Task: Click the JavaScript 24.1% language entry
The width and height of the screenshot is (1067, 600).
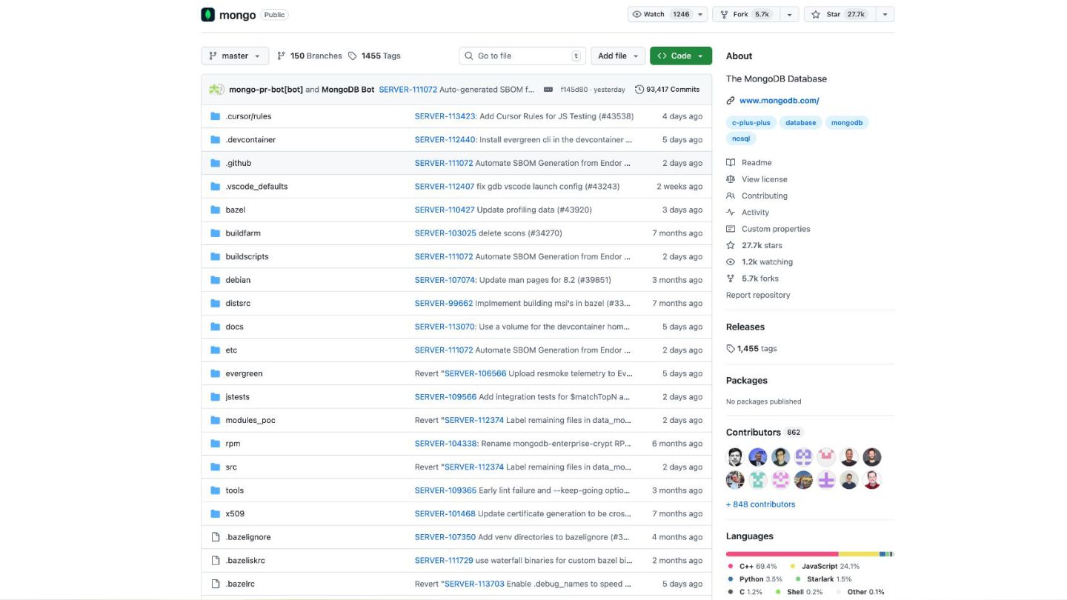Action: (x=825, y=567)
